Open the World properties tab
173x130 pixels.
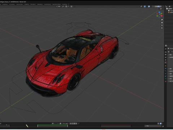click(165, 62)
